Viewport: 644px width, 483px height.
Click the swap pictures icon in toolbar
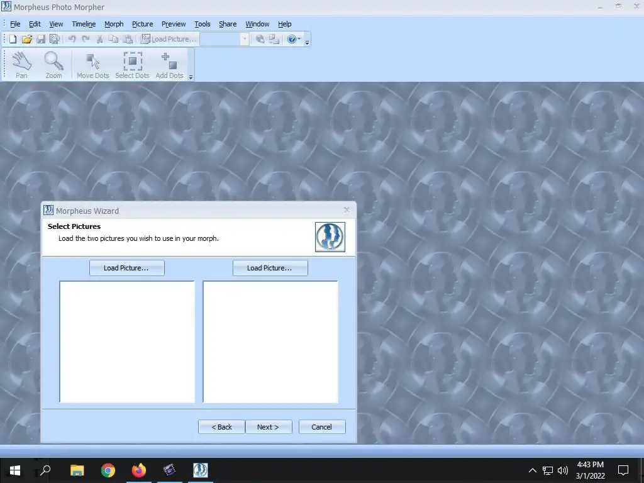coord(274,39)
